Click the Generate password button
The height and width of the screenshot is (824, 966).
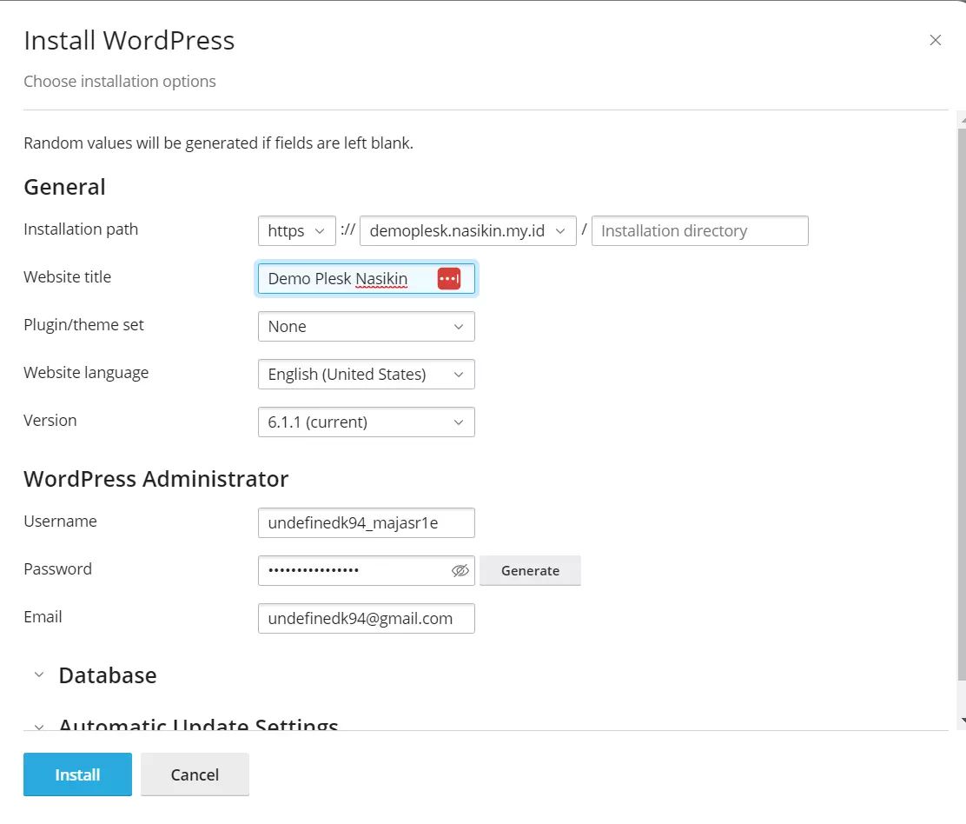point(530,570)
